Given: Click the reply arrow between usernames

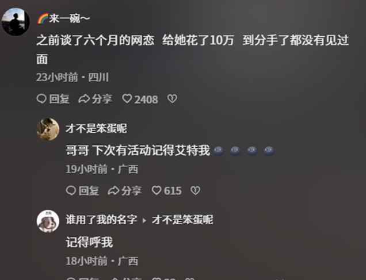Looking at the screenshot, I should pos(144,220).
